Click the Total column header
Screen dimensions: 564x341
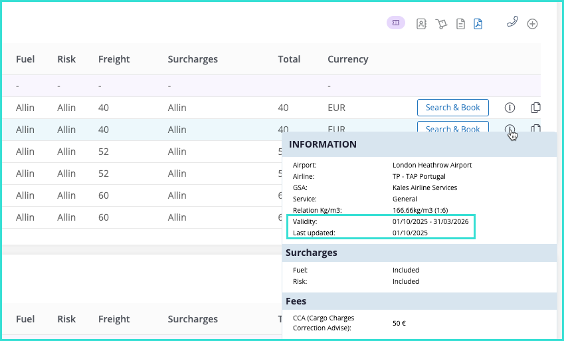point(289,59)
